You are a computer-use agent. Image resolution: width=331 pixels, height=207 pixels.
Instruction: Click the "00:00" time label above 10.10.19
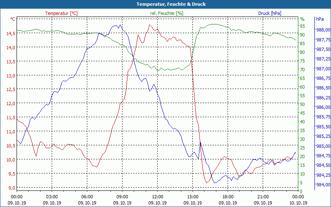click(298, 197)
